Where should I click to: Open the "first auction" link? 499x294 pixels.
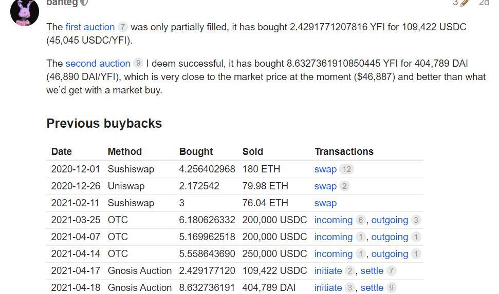coord(90,27)
